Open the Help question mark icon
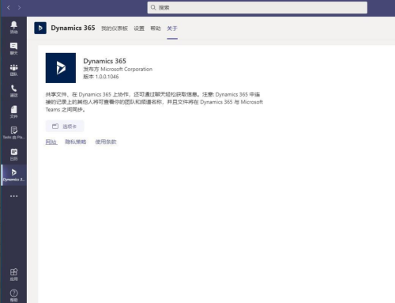This screenshot has width=395, height=303. pyautogui.click(x=13, y=295)
